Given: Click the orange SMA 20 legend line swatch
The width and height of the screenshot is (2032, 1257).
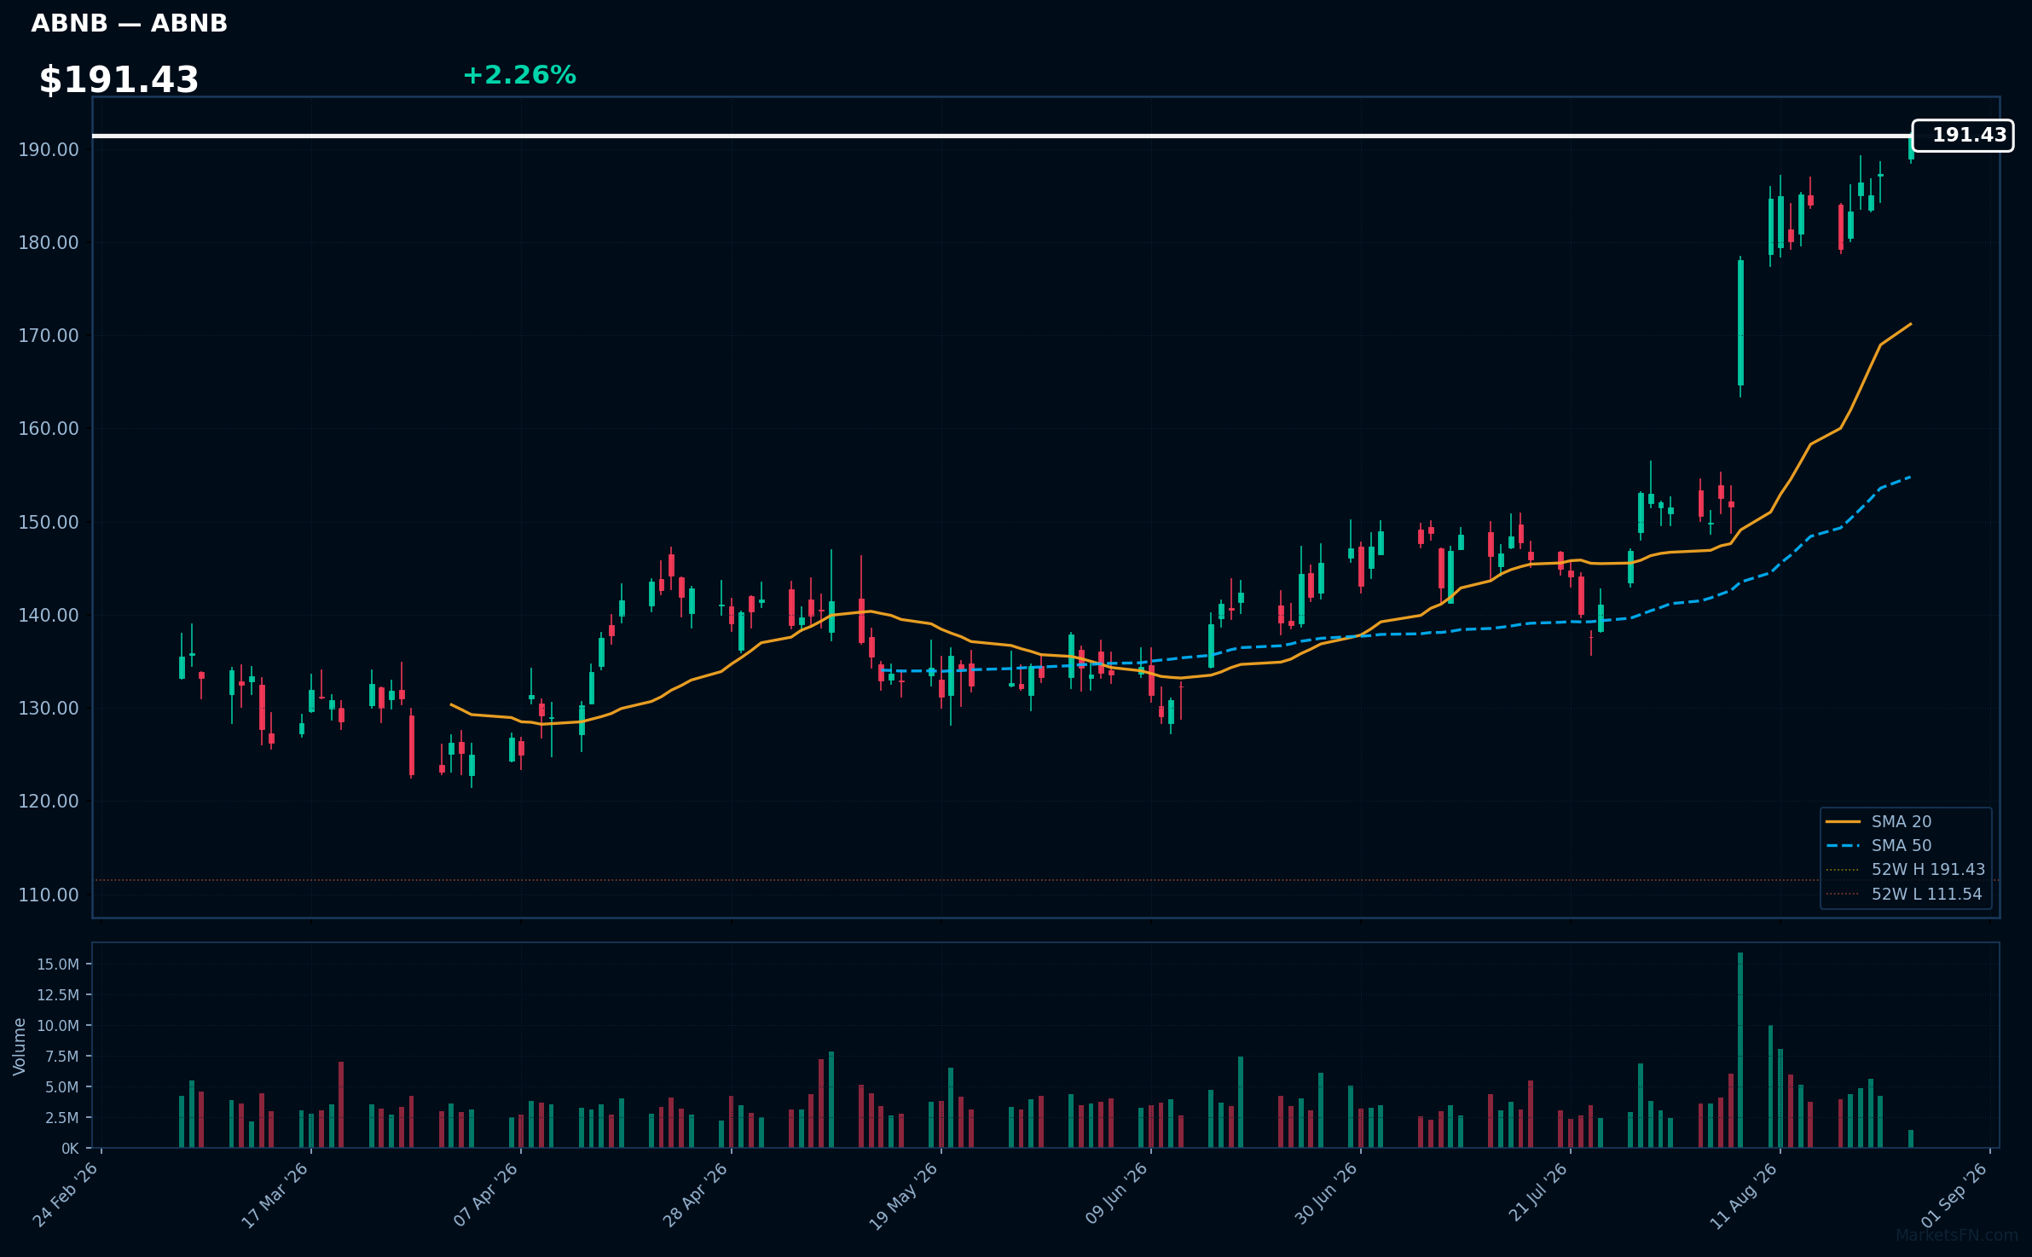Looking at the screenshot, I should 1843,821.
